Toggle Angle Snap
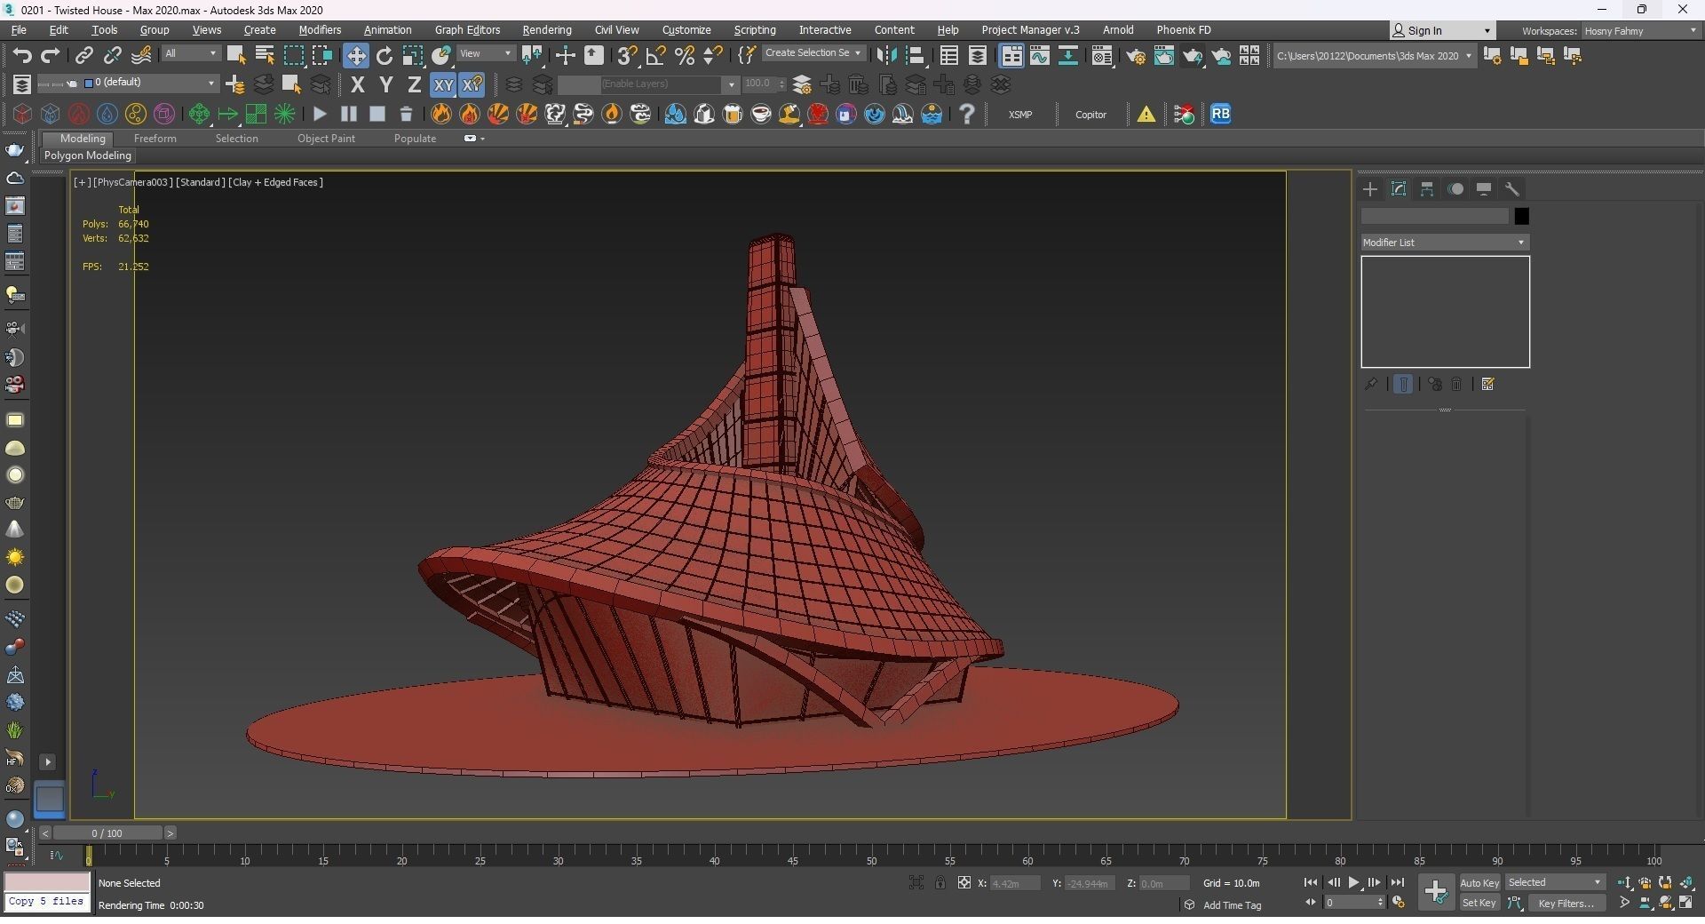 point(656,55)
